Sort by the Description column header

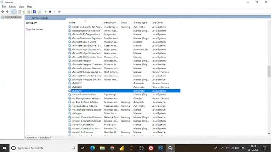(x=110, y=22)
